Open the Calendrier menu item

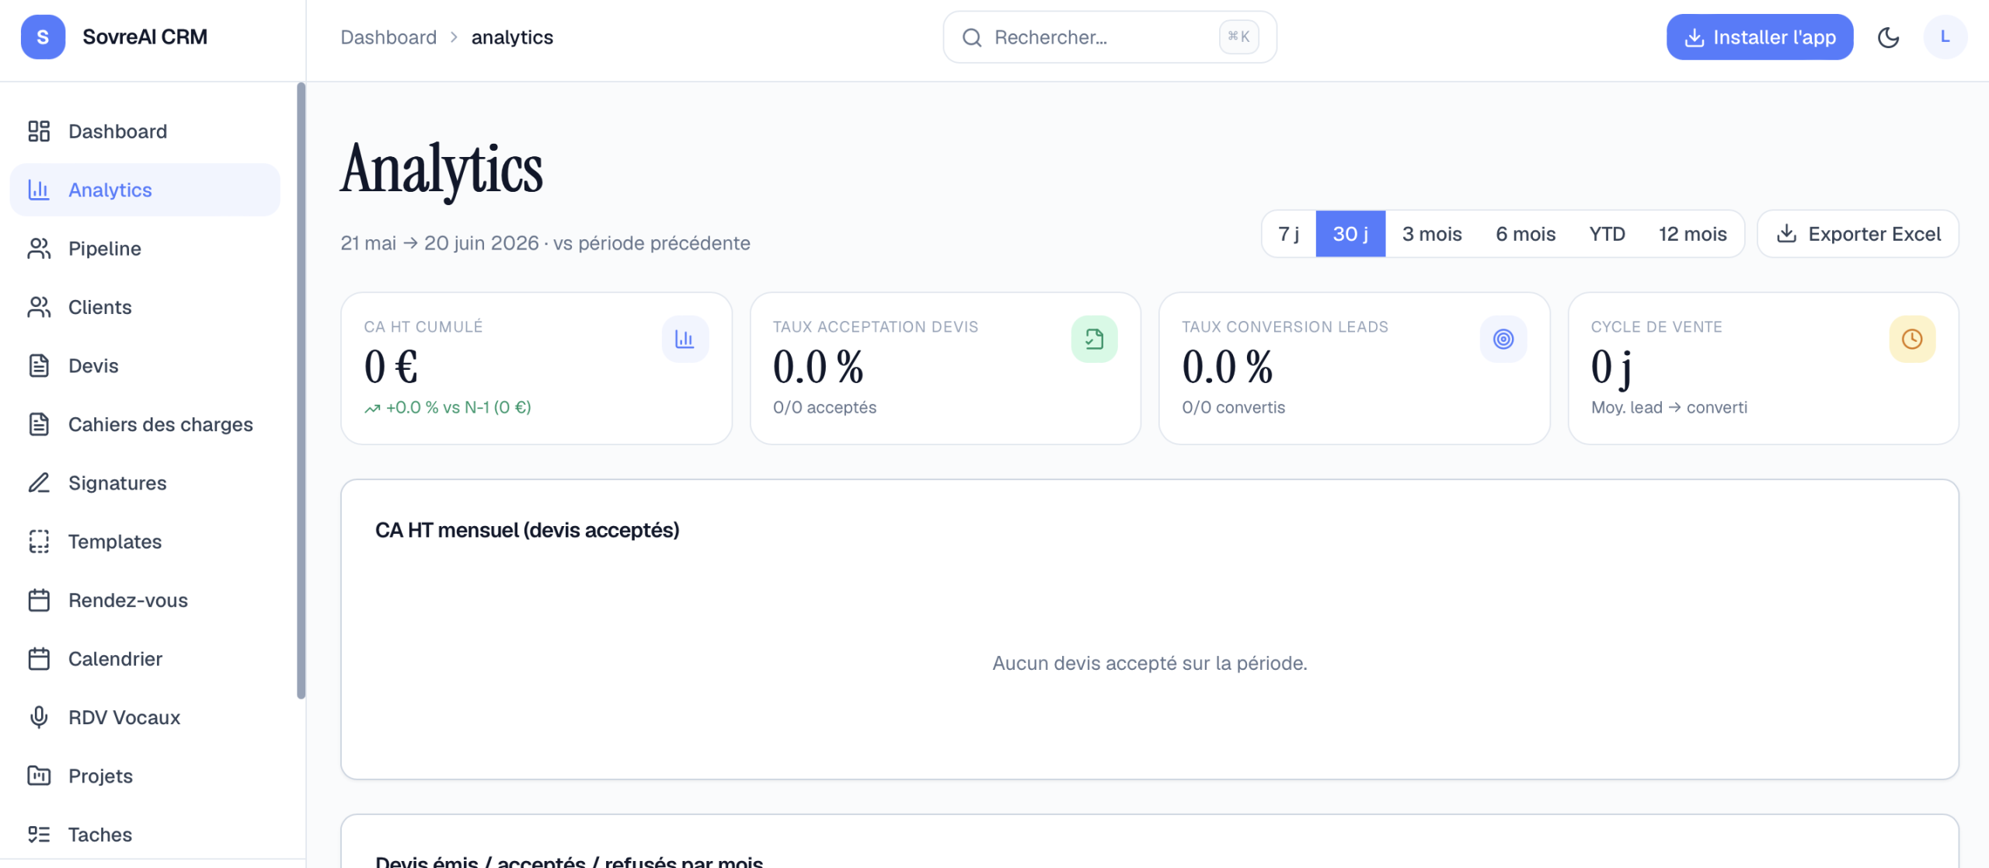click(145, 659)
